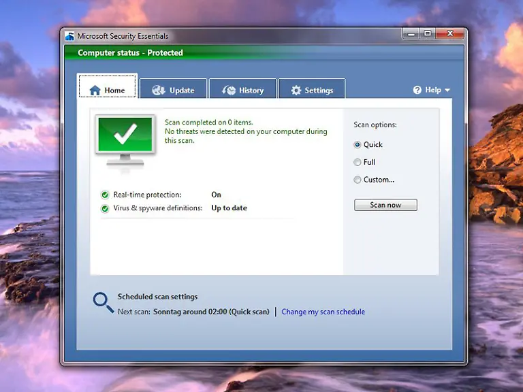The image size is (523, 392).
Task: Go to the Settings tab
Action: pyautogui.click(x=312, y=91)
